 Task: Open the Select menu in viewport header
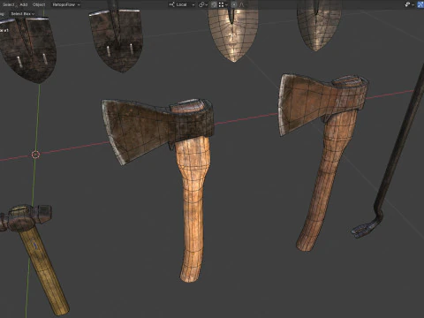[8, 4]
